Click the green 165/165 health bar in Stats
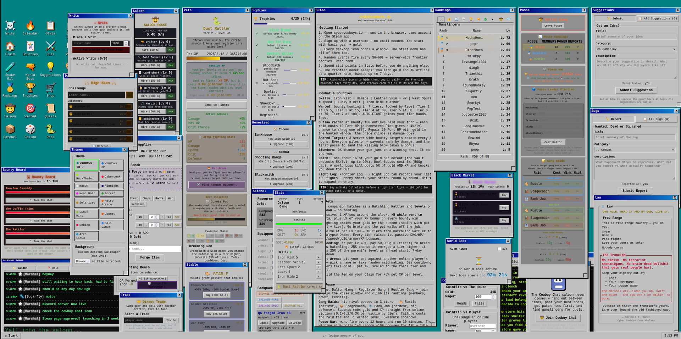This screenshot has height=339, width=681. pyautogui.click(x=299, y=224)
